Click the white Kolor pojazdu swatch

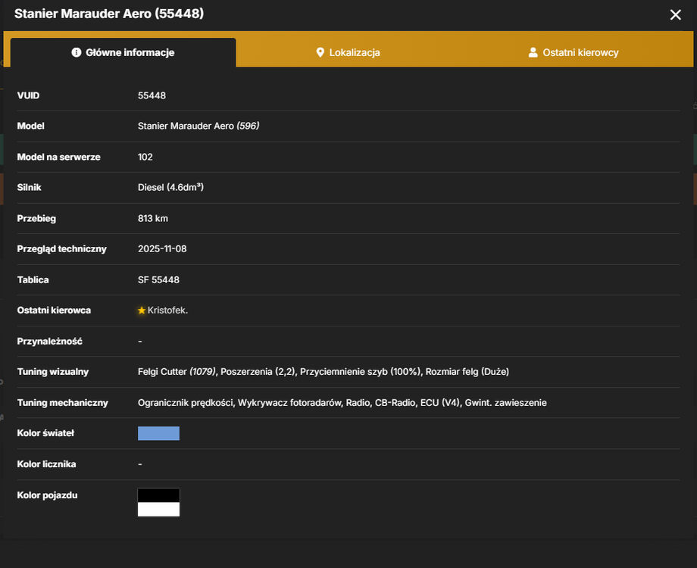point(158,510)
